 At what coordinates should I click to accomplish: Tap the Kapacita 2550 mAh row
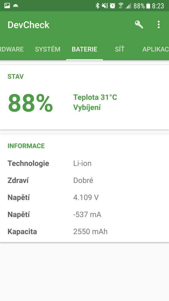tap(84, 232)
